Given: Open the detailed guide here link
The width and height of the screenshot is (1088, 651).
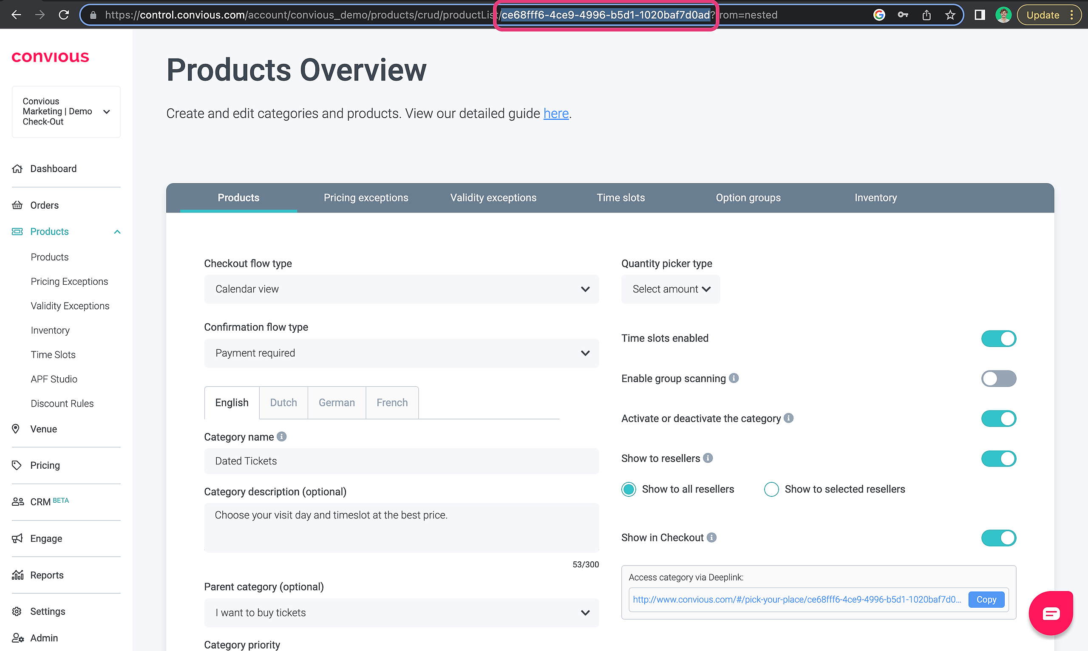Looking at the screenshot, I should [x=556, y=113].
